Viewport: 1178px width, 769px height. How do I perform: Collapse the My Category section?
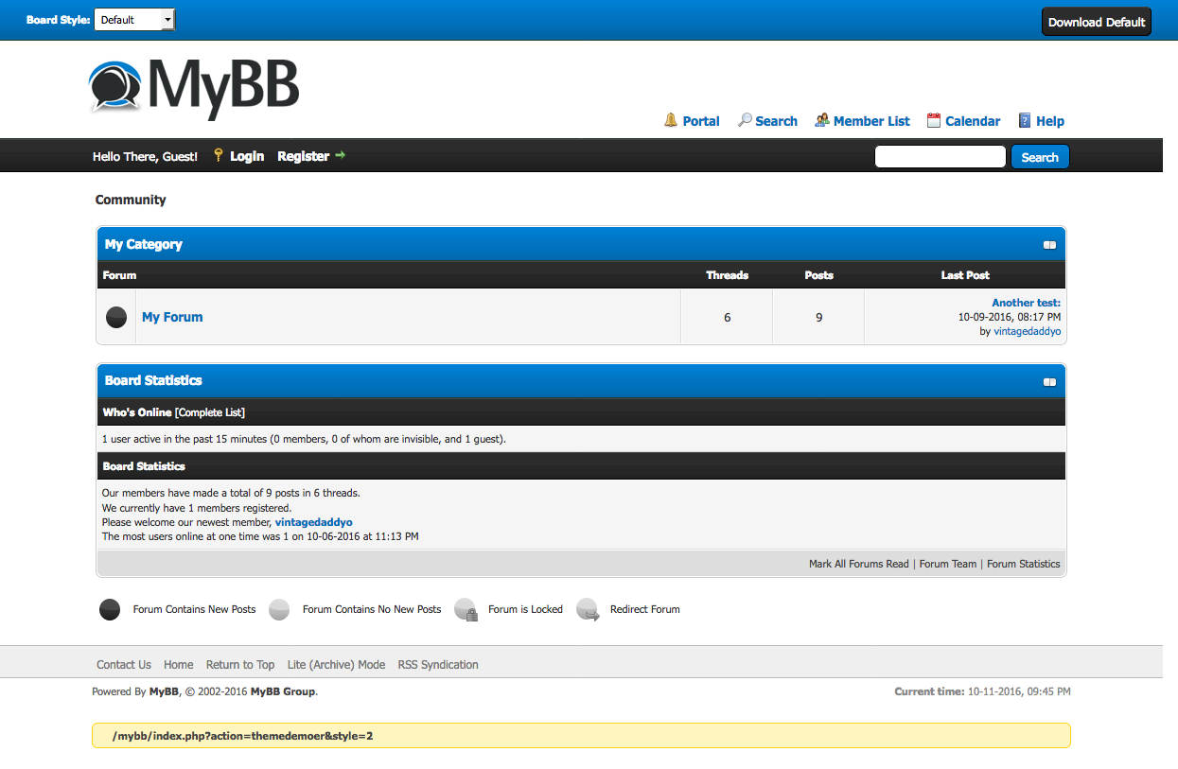(x=1049, y=245)
